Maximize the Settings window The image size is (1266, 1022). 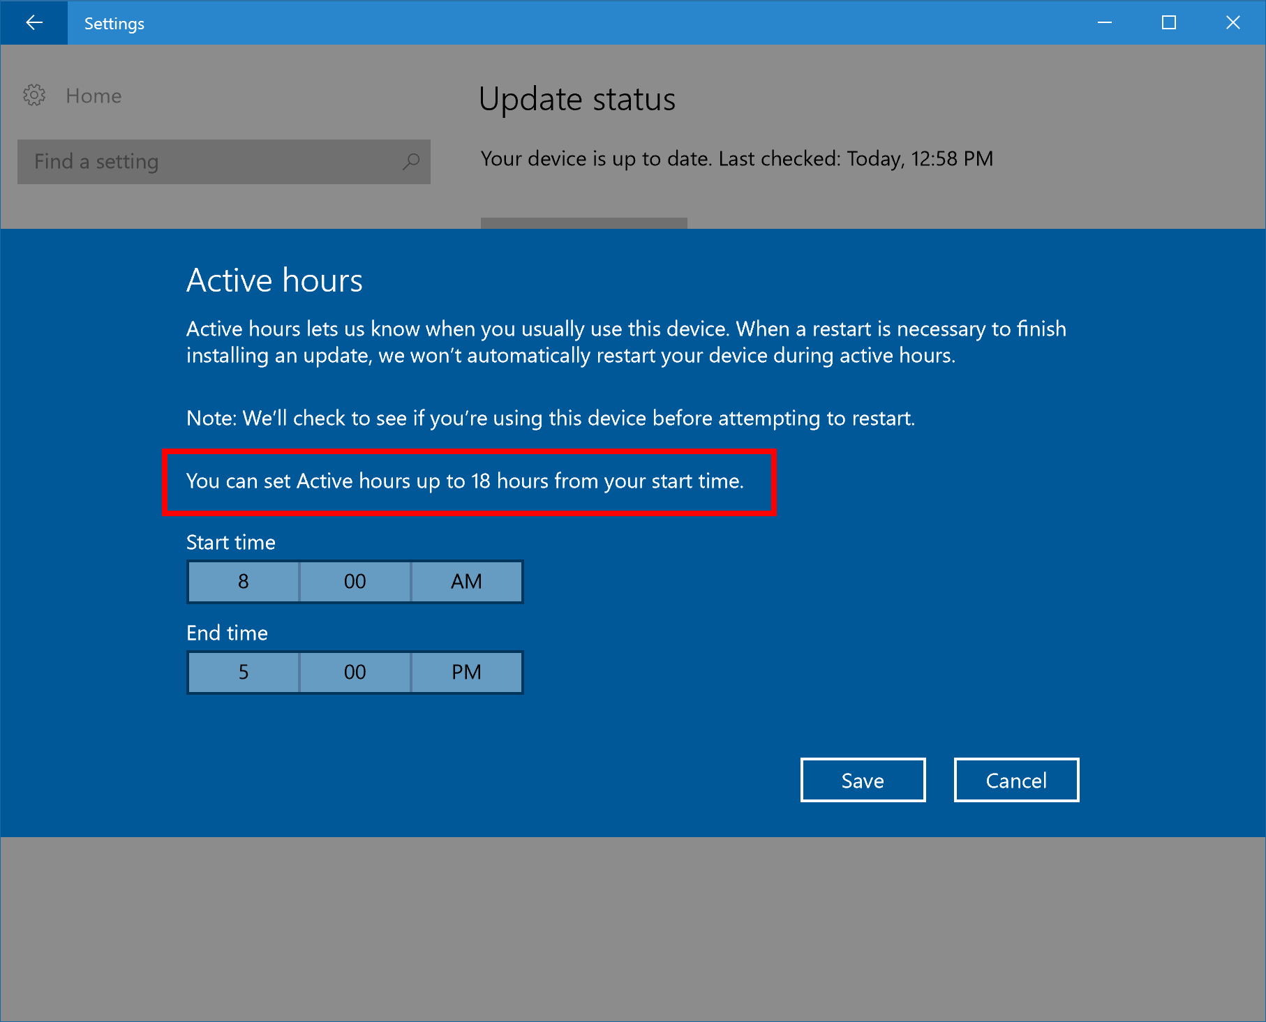tap(1169, 23)
